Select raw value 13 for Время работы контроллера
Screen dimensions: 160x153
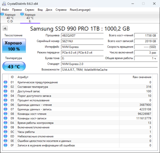150,123
